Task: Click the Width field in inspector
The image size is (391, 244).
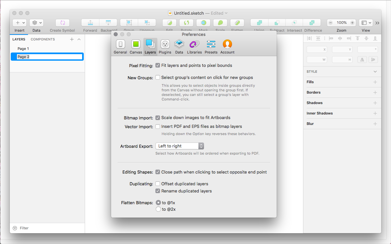Action: click(x=317, y=60)
